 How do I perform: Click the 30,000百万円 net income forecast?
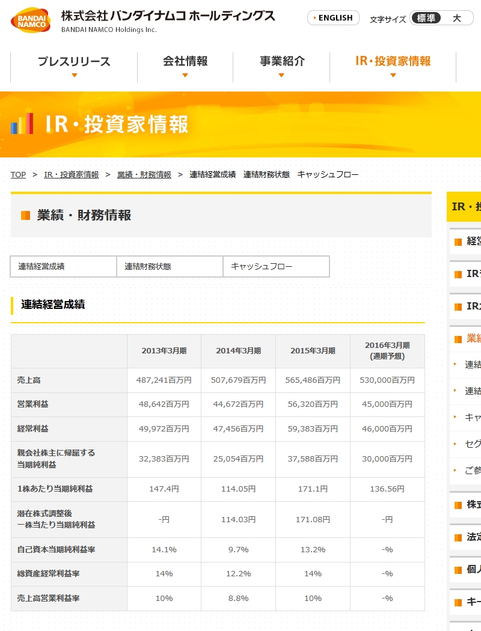[387, 459]
